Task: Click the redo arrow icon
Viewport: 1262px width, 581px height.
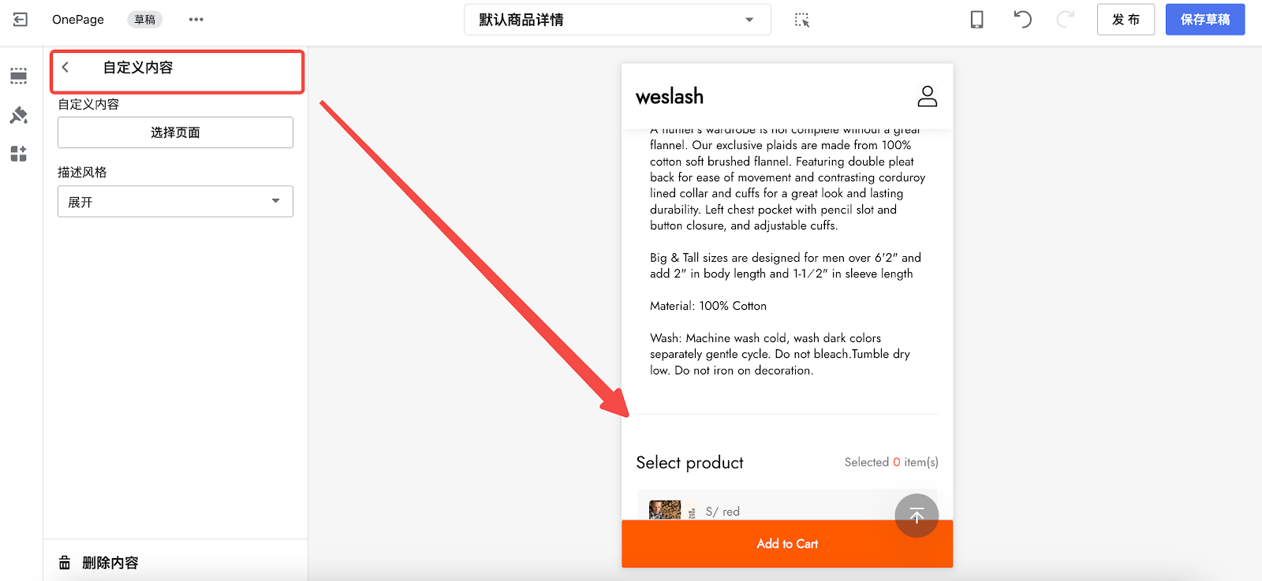Action: pos(1066,19)
